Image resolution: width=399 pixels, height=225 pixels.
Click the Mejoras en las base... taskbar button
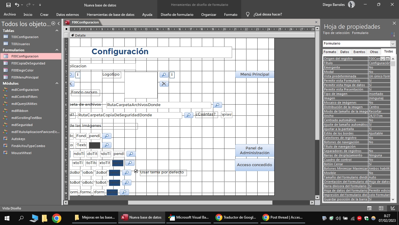[x=95, y=218]
